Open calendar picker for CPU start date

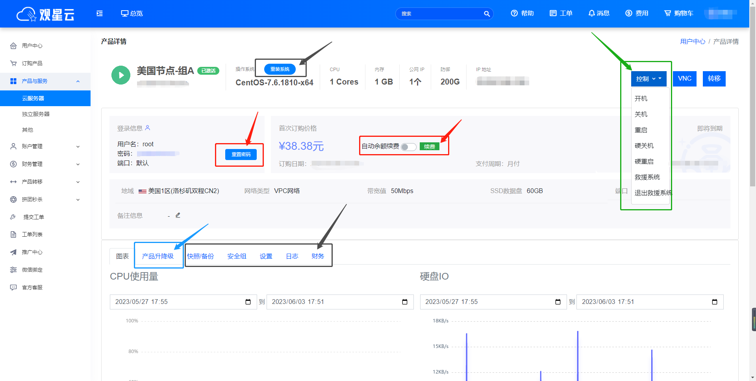coord(248,302)
